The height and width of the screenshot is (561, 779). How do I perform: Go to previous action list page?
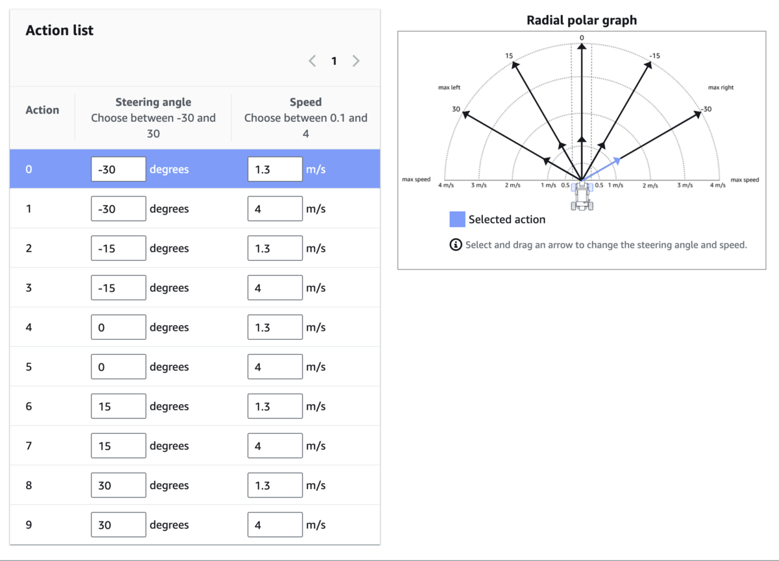[312, 61]
